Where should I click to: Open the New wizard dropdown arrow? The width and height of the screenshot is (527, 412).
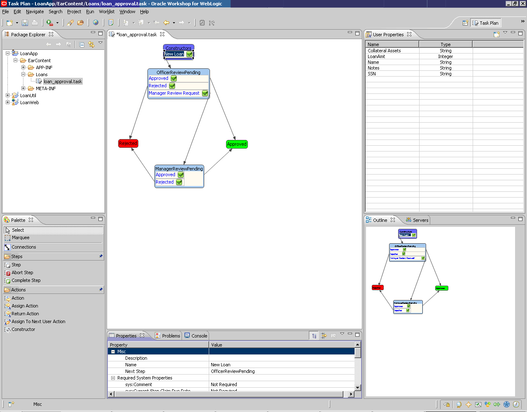click(x=17, y=23)
